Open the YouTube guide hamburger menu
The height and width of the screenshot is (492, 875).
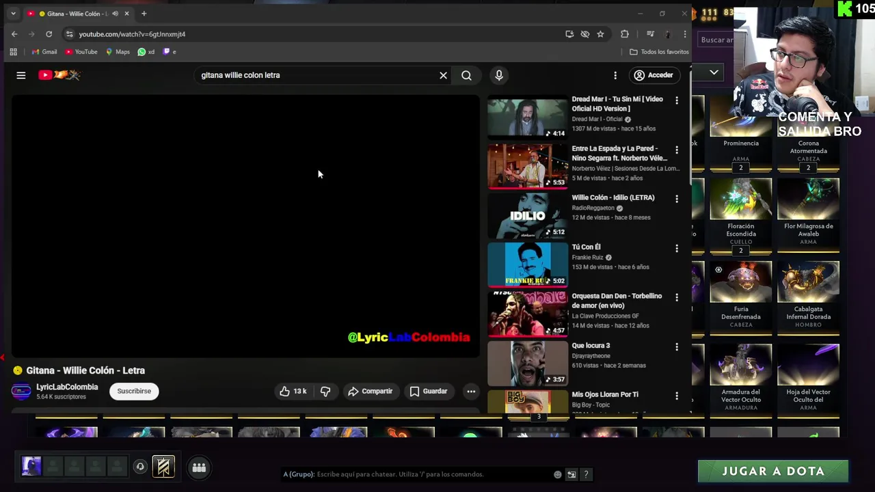point(21,75)
